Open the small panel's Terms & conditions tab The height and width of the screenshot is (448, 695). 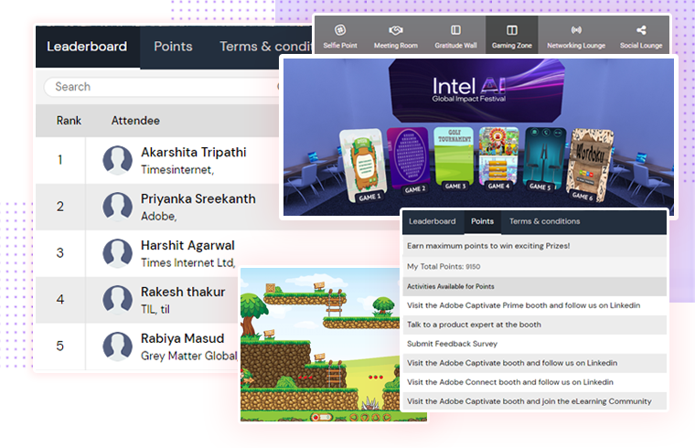tap(544, 221)
